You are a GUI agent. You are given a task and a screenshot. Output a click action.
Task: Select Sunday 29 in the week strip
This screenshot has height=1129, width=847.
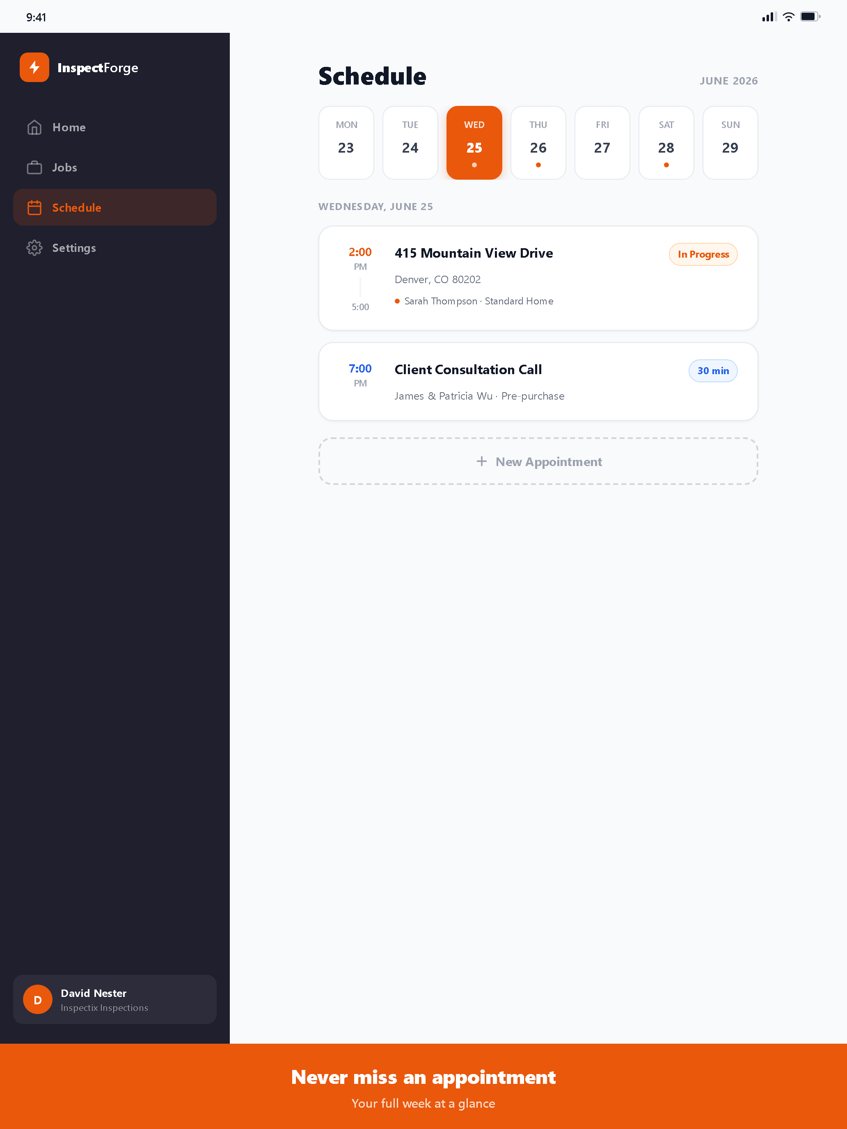[730, 143]
